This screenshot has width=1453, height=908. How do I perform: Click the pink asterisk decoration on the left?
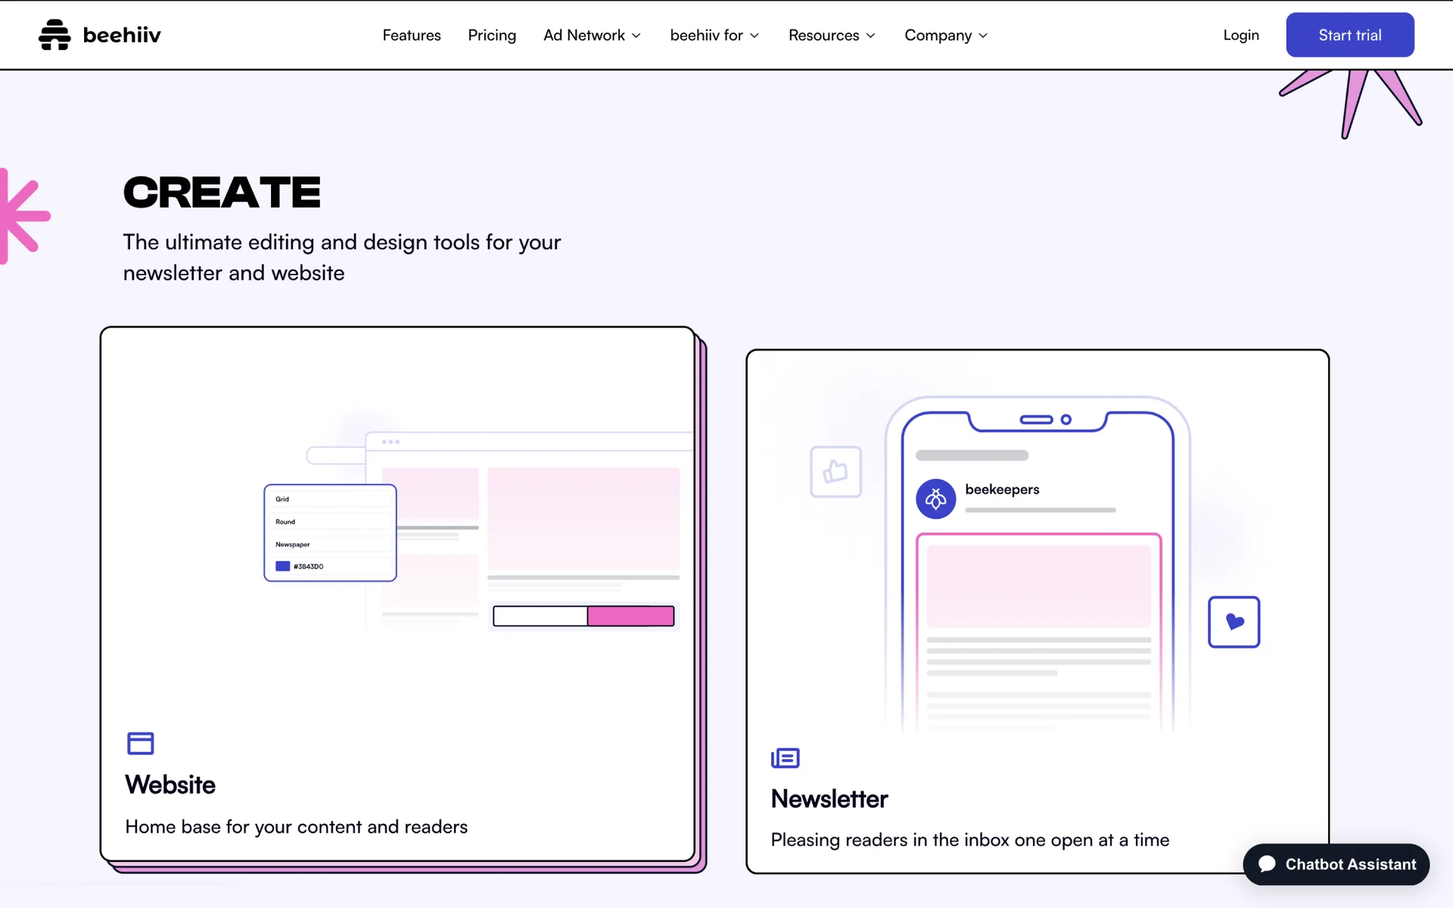click(x=21, y=216)
